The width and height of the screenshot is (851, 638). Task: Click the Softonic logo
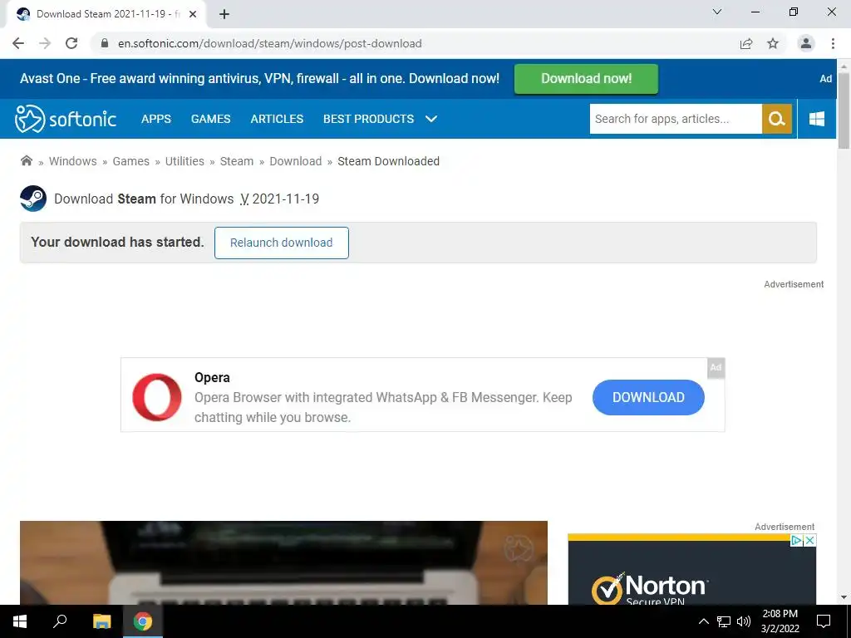click(66, 118)
